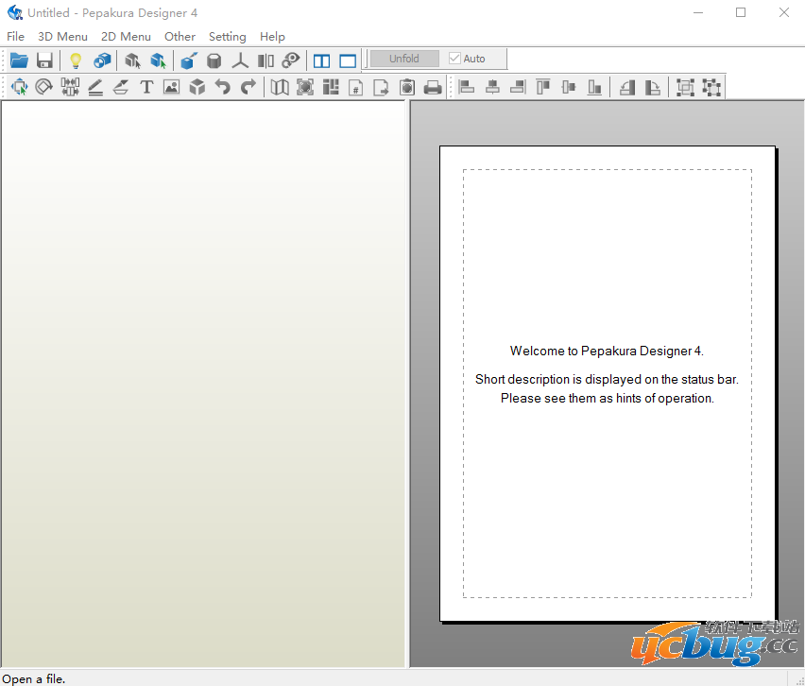This screenshot has width=805, height=686.
Task: Select the Text tool (T icon)
Action: click(146, 88)
